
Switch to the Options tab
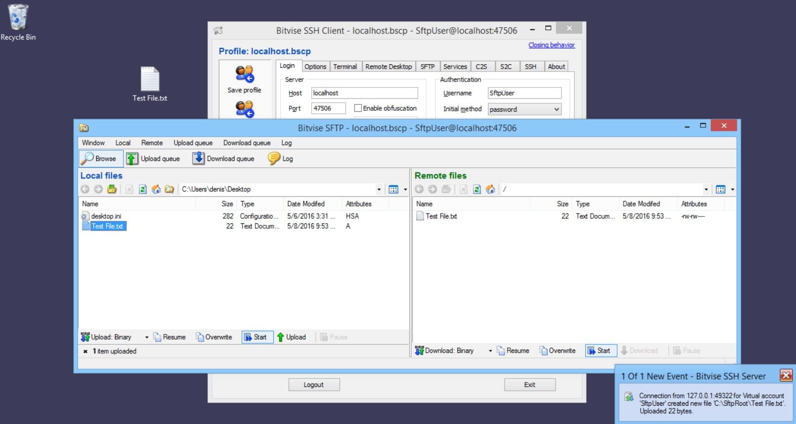tap(315, 66)
